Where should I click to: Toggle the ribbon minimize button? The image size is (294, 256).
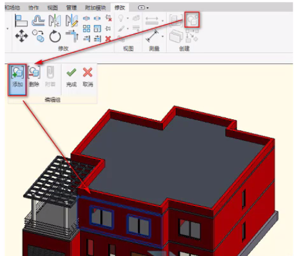point(142,8)
